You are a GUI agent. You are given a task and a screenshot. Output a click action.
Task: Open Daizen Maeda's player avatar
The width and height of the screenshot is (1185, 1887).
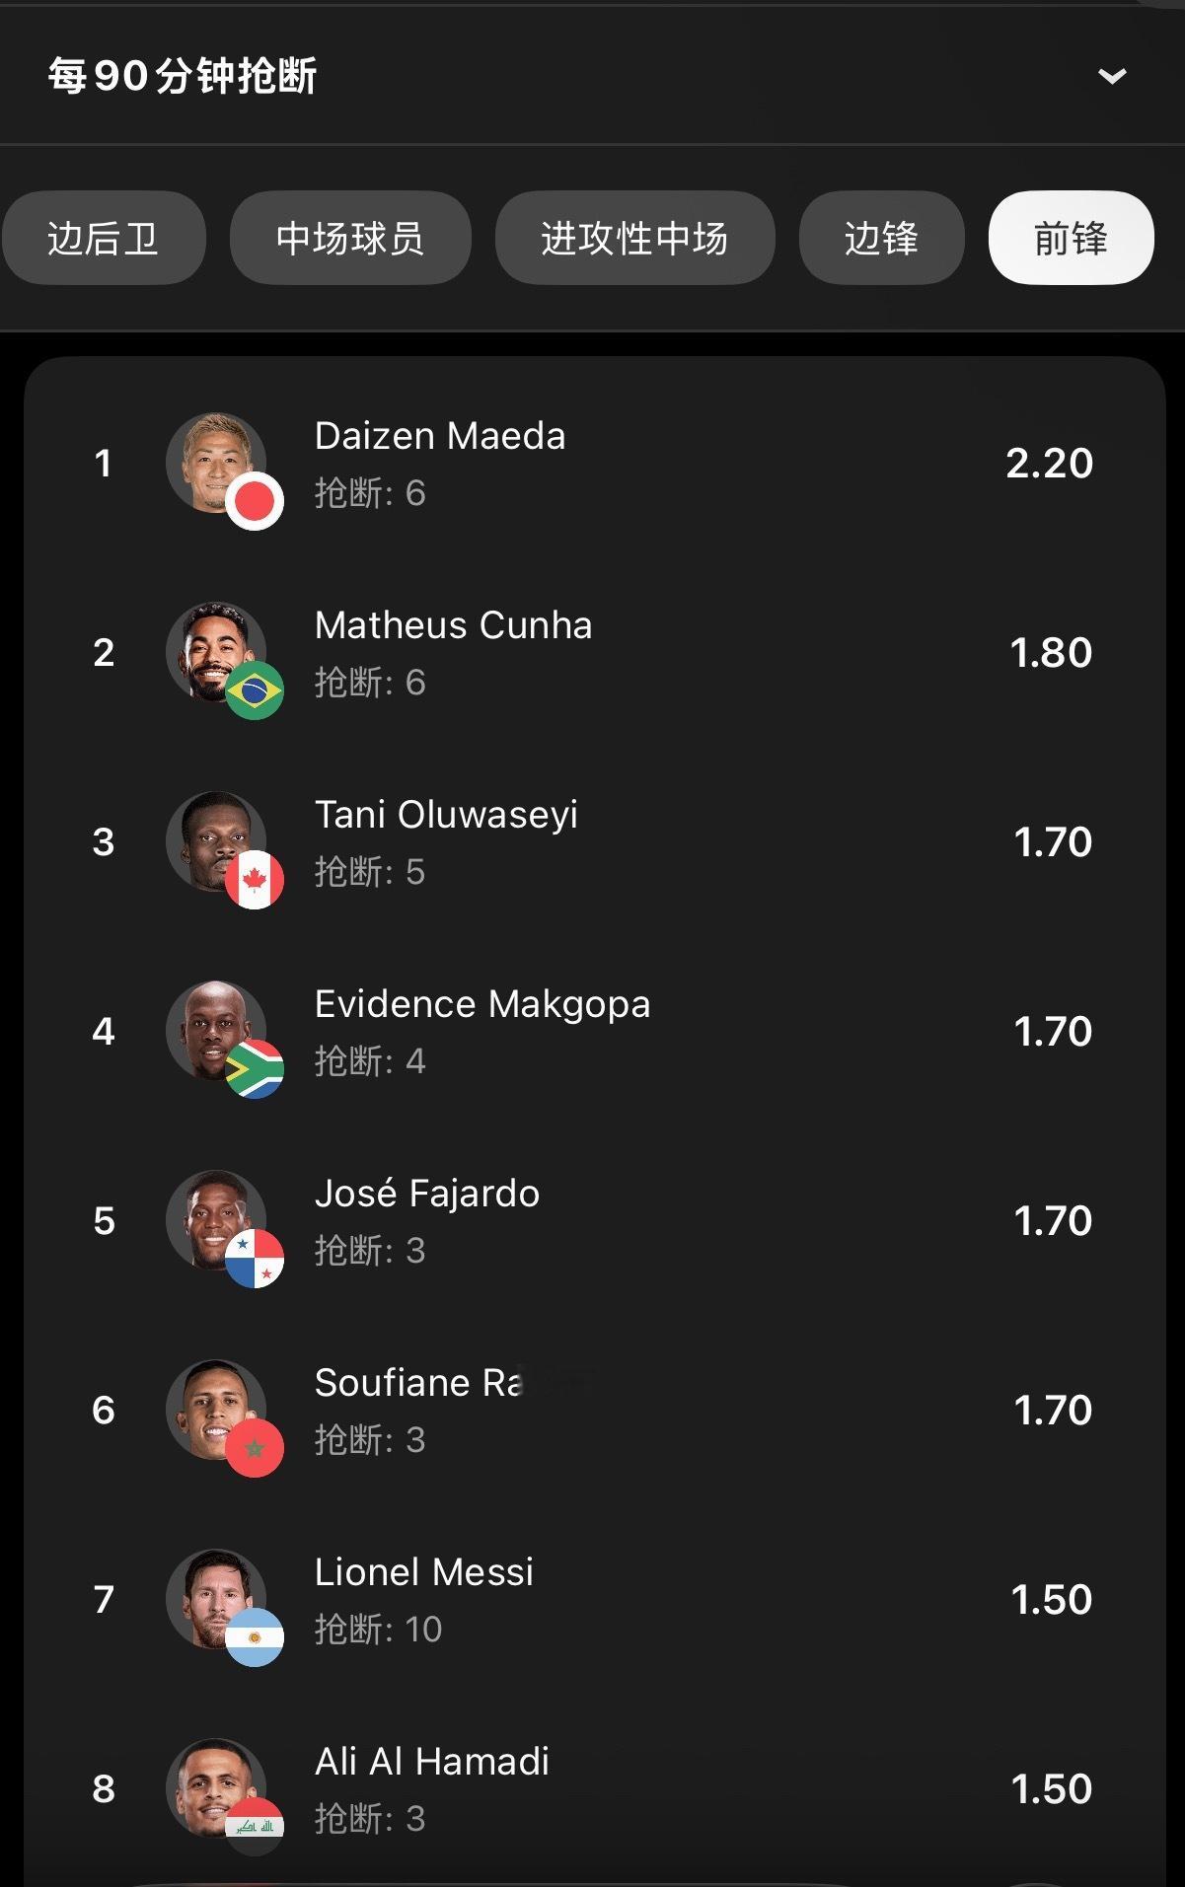tap(216, 462)
